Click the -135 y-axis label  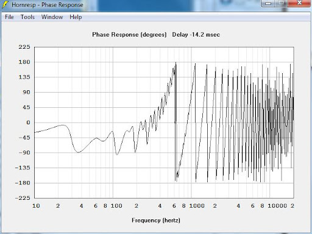point(23,168)
